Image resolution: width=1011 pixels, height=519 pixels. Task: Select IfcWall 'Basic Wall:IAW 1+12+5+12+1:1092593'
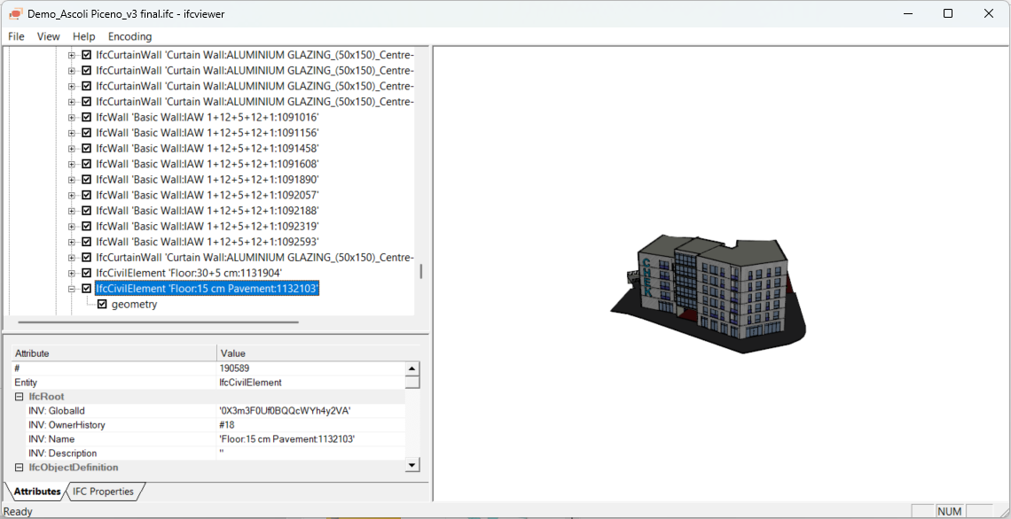(207, 242)
